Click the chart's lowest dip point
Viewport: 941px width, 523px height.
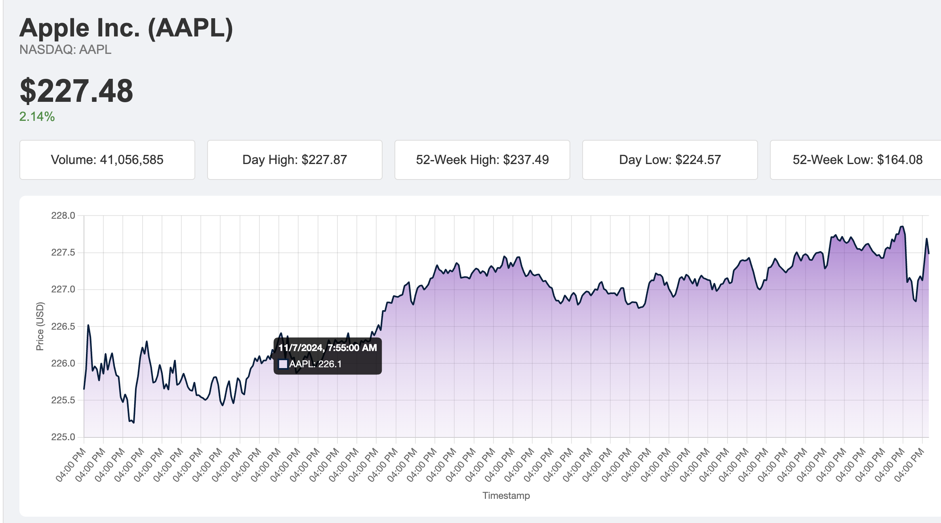[133, 422]
